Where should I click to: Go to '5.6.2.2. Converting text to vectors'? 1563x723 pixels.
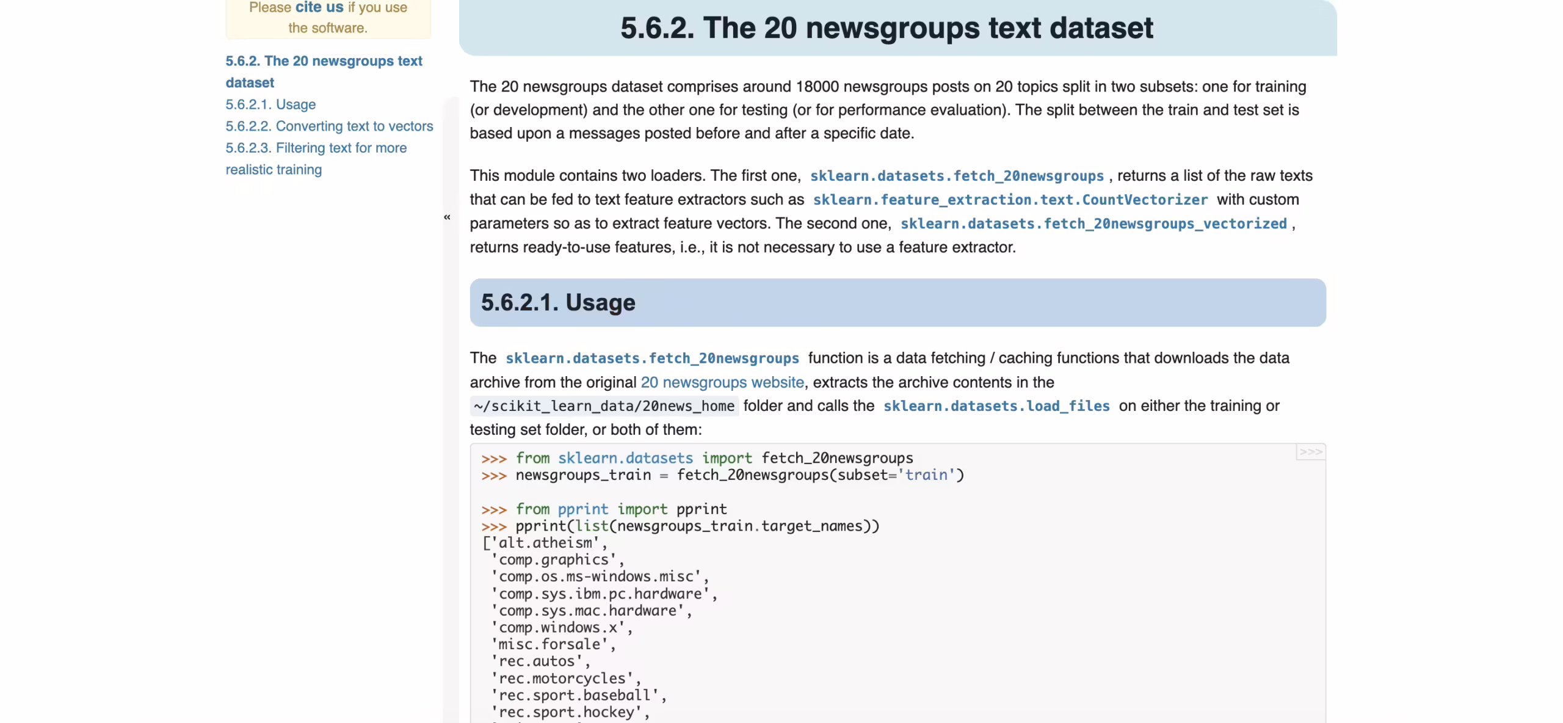tap(329, 126)
